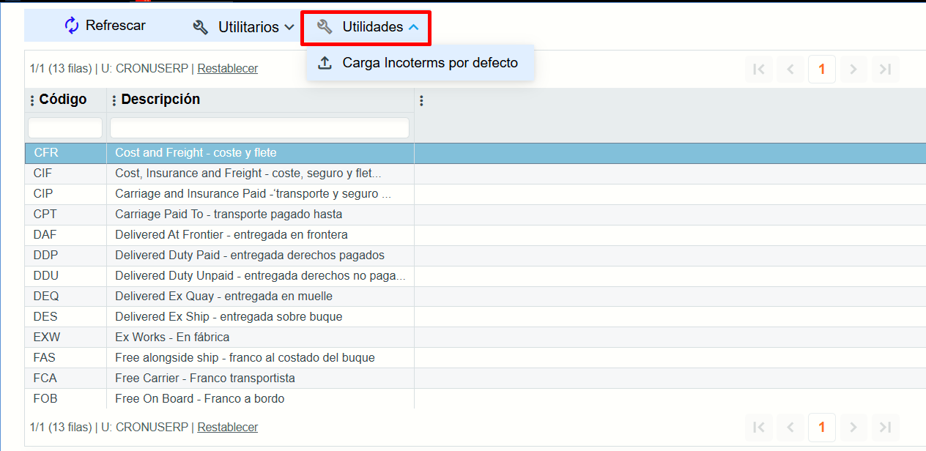This screenshot has width=926, height=451.
Task: Click 'Delivered Ex Ship' description
Action: (x=260, y=317)
